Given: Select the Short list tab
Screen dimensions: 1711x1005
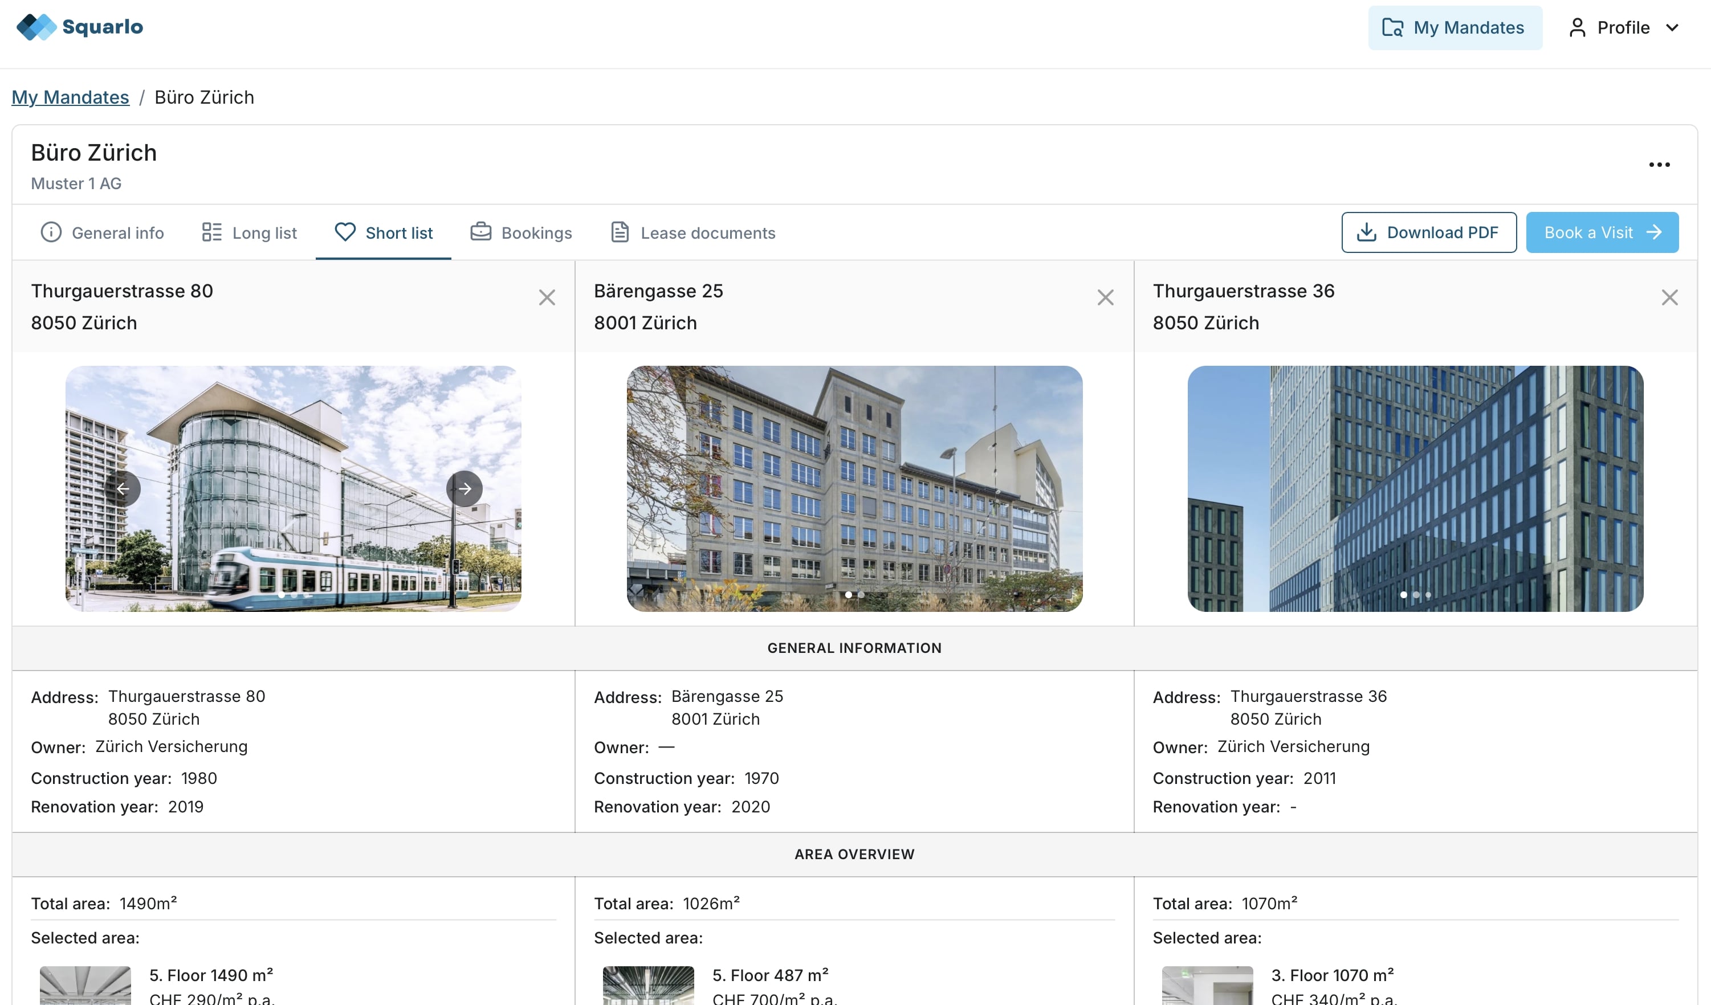Looking at the screenshot, I should pyautogui.click(x=384, y=233).
